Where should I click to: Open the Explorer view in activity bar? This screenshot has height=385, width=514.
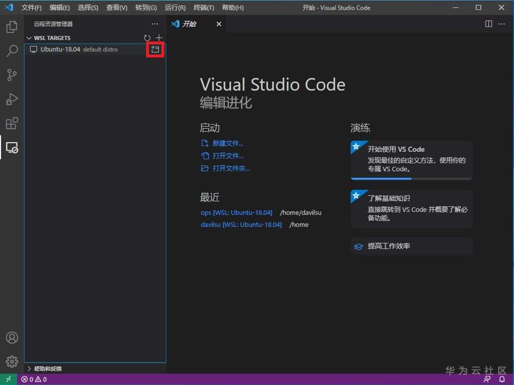pos(12,27)
